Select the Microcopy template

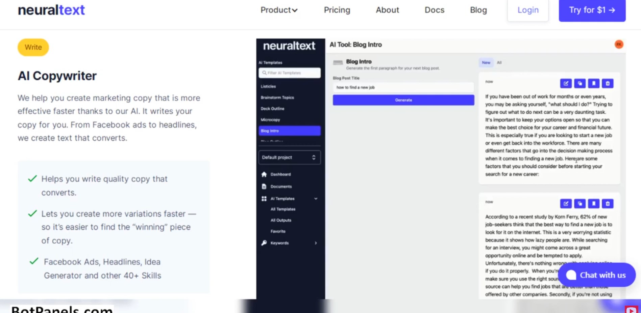270,120
